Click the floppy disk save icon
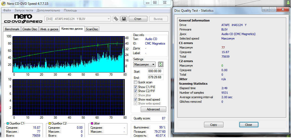Screen dimensions: 291x138 pyautogui.click(x=123, y=19)
